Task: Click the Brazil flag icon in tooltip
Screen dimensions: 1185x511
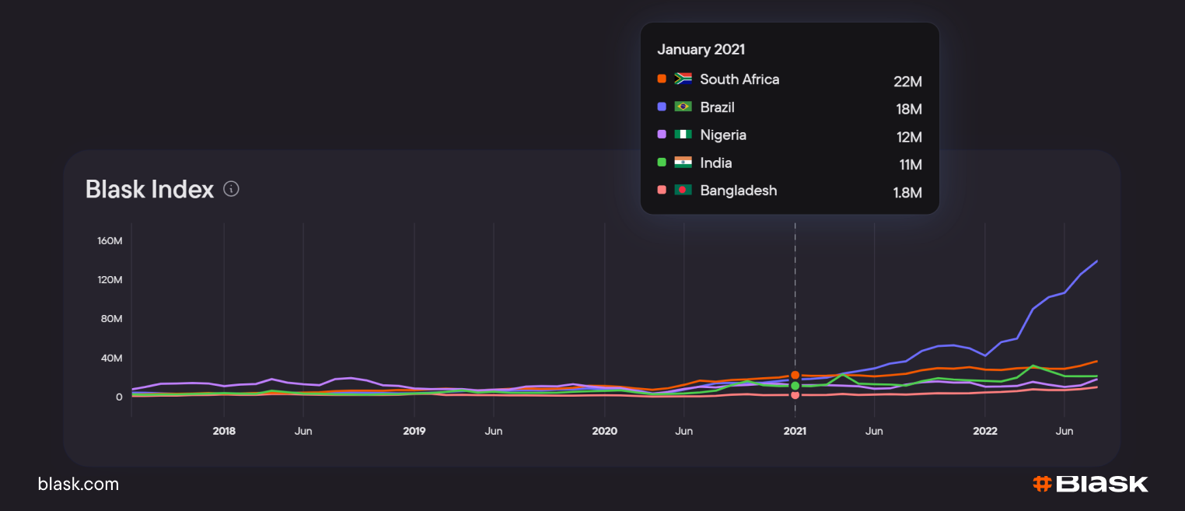Action: (683, 107)
